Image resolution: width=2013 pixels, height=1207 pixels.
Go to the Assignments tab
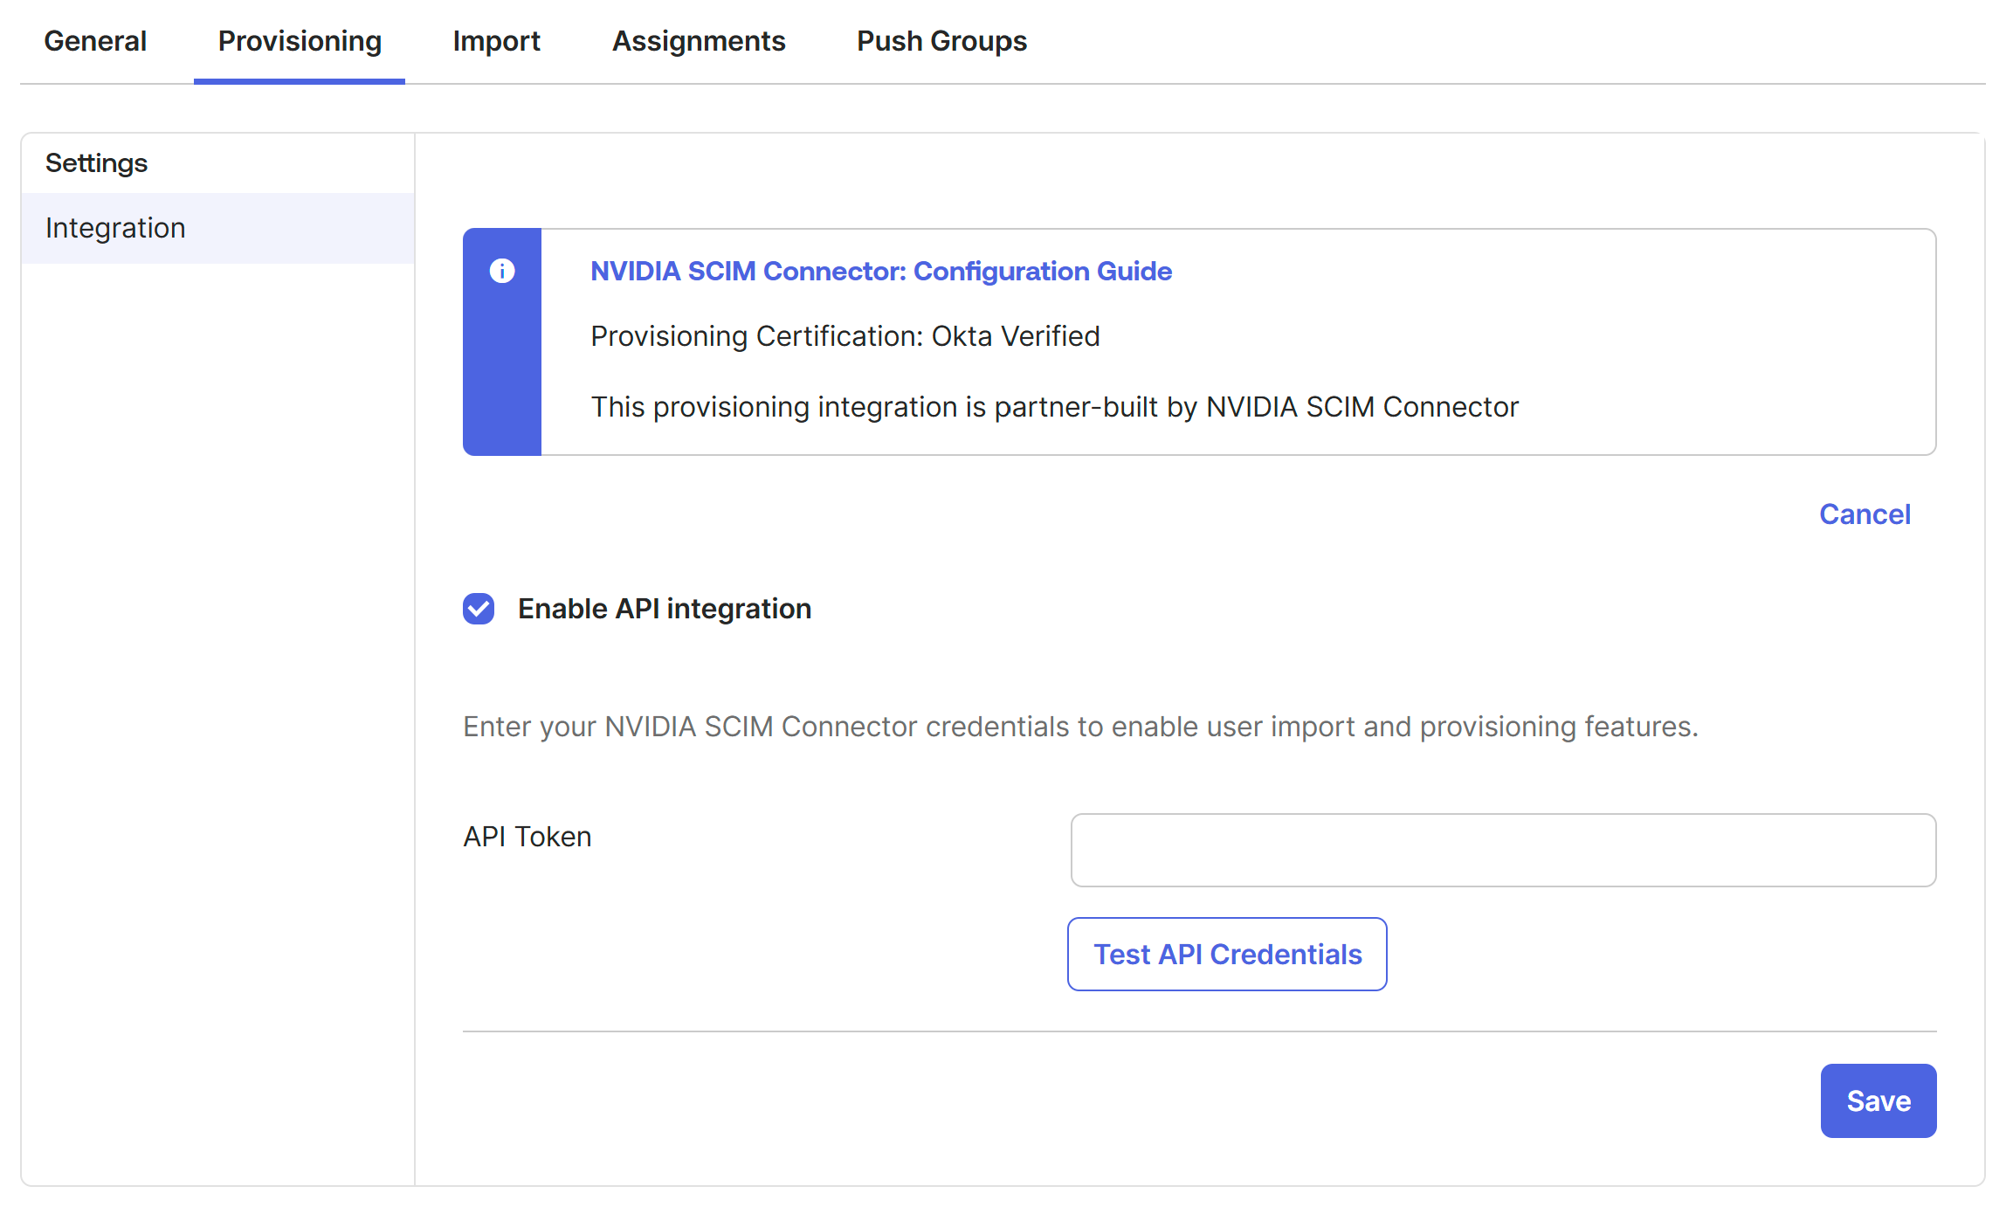[699, 41]
